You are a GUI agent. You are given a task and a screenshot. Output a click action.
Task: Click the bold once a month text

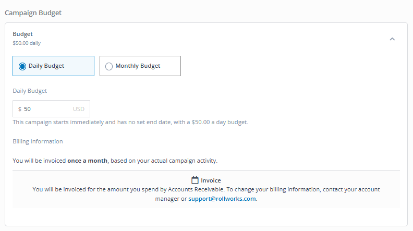88,161
